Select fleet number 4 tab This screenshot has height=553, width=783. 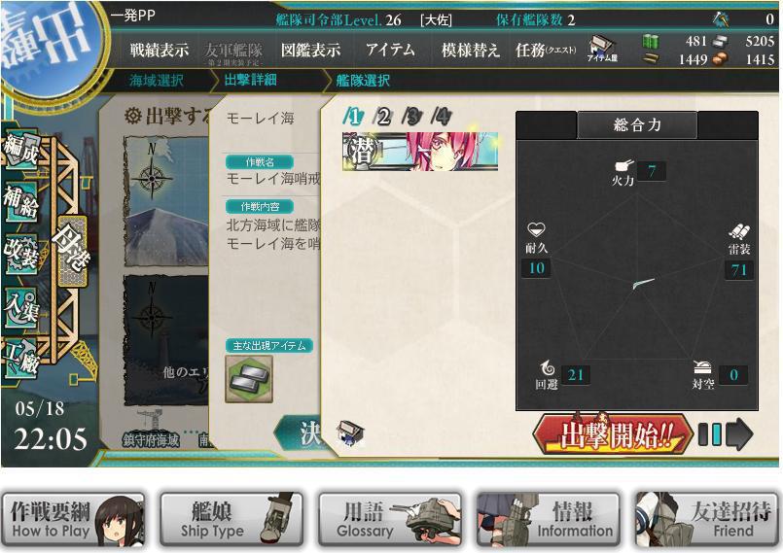(442, 117)
